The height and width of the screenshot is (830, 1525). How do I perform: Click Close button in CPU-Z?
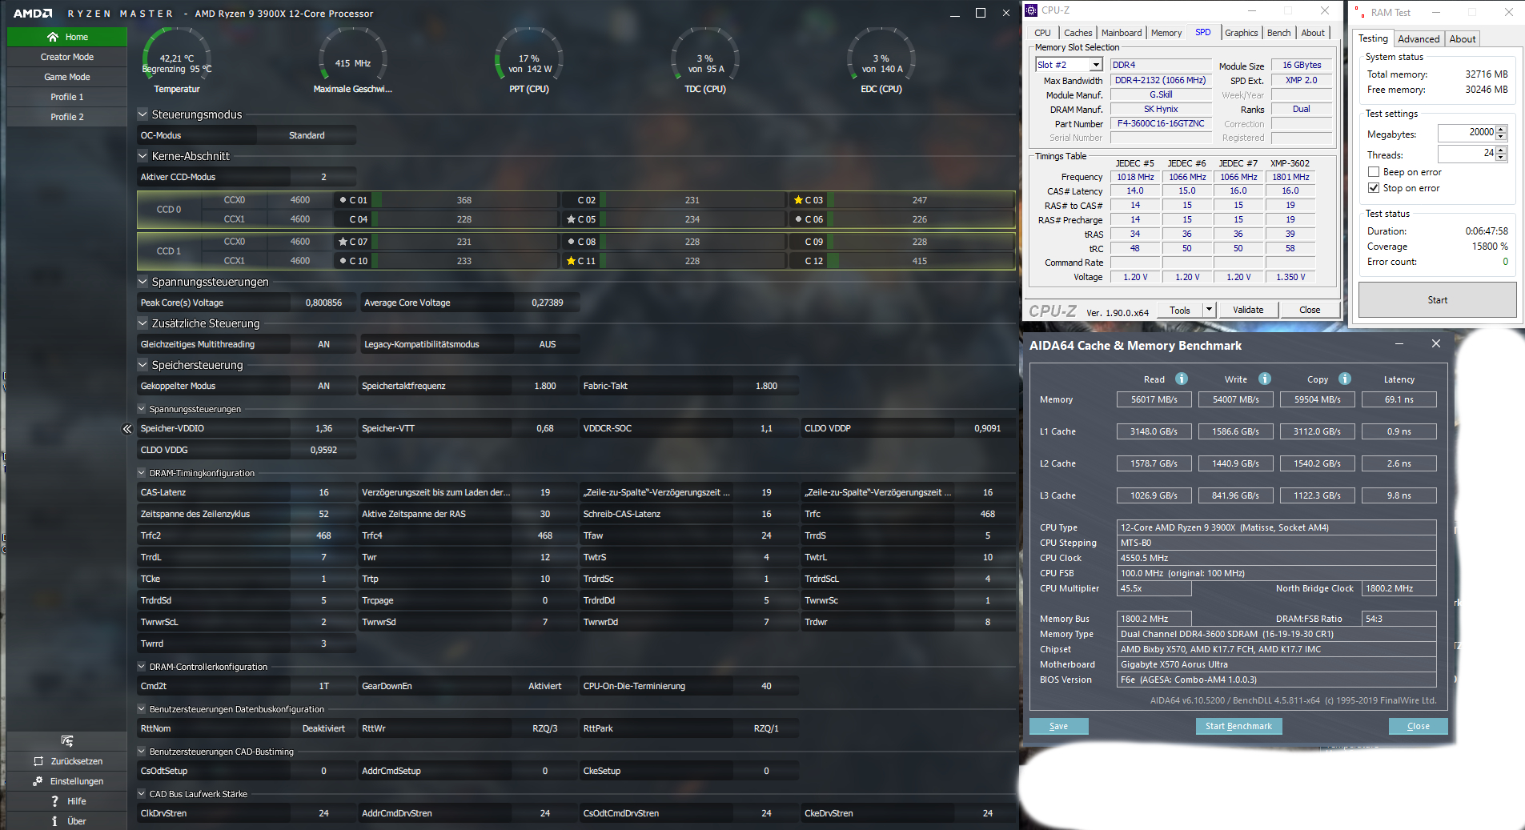tap(1310, 310)
